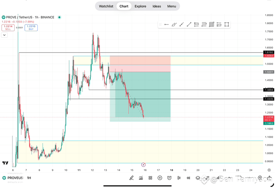The width and height of the screenshot is (275, 188).
Task: Select the long/short position tool
Action: click(x=219, y=24)
